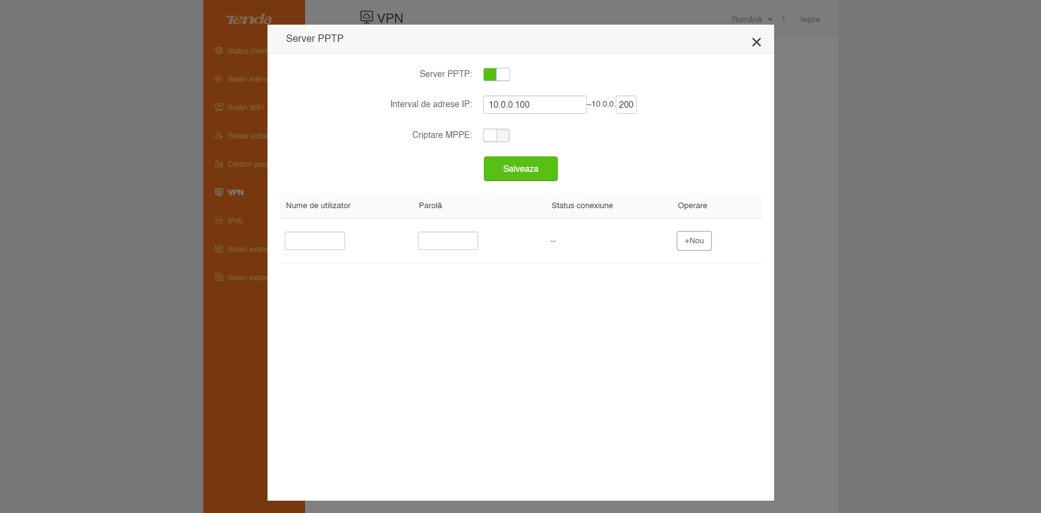Click the Setări Internet icon in sidebar
Viewport: 1041px width, 513px height.
click(x=219, y=79)
